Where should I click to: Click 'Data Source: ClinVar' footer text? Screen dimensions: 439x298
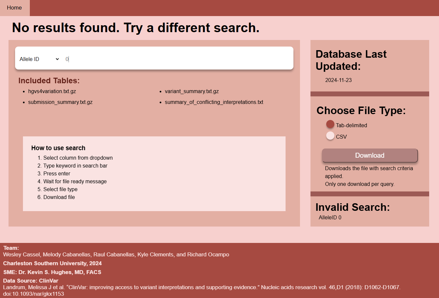(31, 281)
